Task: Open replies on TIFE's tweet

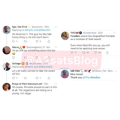Action: (72, 52)
